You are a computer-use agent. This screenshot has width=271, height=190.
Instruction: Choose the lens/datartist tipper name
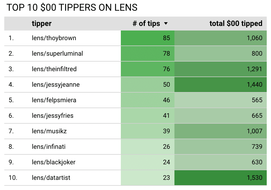51,178
